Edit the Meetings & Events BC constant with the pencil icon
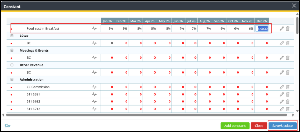The width and height of the screenshot is (300, 132). [x=282, y=58]
